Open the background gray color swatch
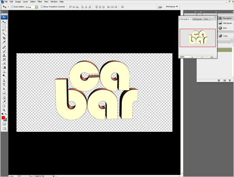 pos(6,120)
